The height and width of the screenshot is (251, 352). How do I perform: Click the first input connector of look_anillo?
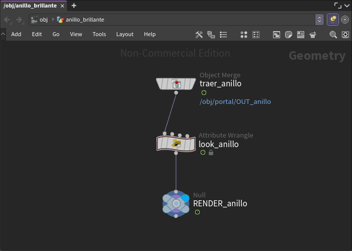[x=164, y=134]
